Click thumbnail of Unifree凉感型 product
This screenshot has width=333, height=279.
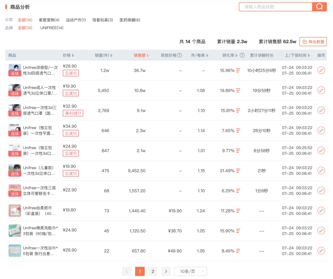point(15,70)
